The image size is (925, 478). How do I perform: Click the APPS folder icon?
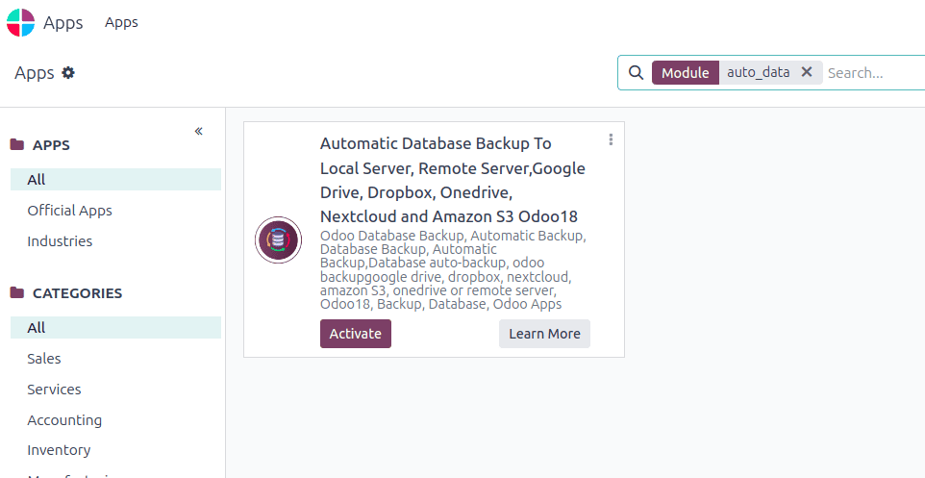(x=17, y=145)
